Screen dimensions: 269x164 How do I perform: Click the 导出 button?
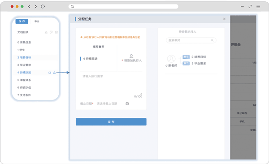click(37, 21)
